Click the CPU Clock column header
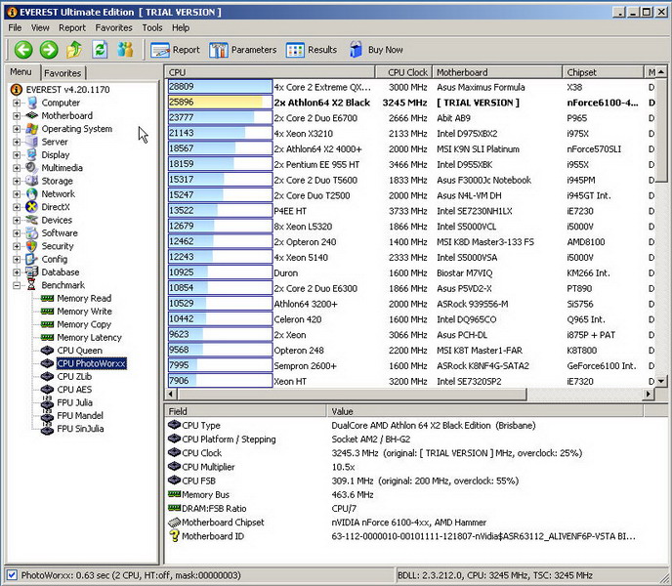This screenshot has width=672, height=586. 406,72
